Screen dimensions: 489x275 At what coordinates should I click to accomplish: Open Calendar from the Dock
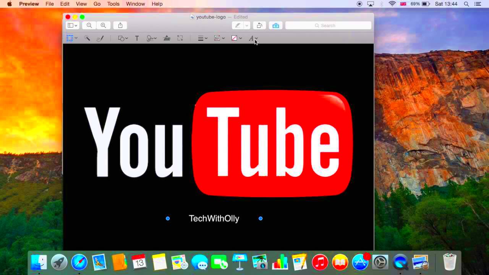pos(139,262)
